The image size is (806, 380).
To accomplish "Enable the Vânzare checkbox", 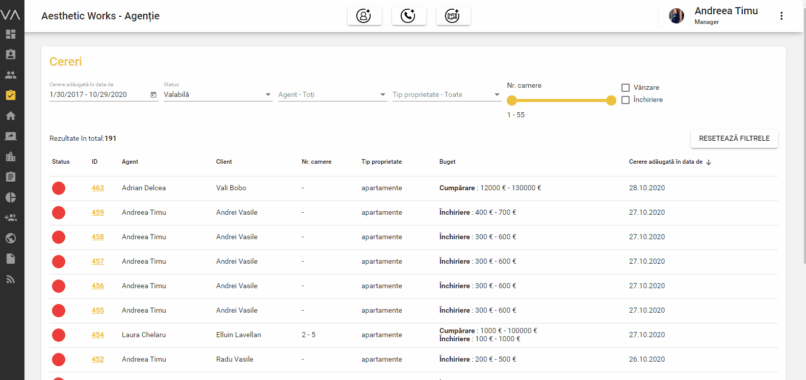I will (626, 88).
